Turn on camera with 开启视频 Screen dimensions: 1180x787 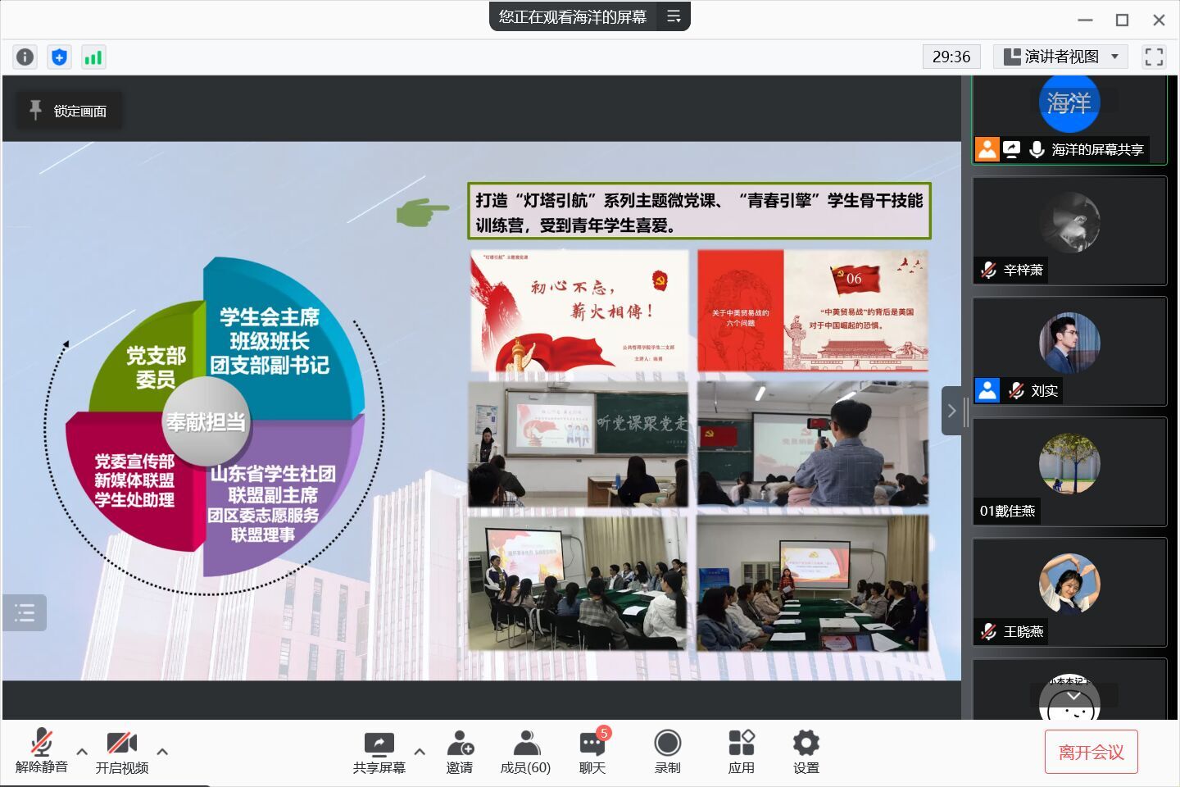pyautogui.click(x=121, y=752)
